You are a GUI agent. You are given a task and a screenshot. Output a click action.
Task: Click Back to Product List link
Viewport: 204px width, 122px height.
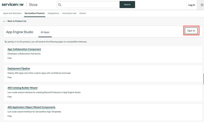[x=17, y=21]
